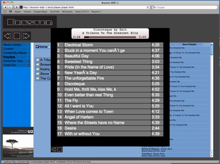Play track 11 The Fly
This screenshot has height=164, width=220.
(110, 101)
